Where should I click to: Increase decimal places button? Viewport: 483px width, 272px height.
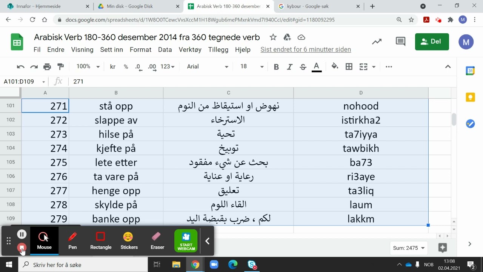click(152, 67)
